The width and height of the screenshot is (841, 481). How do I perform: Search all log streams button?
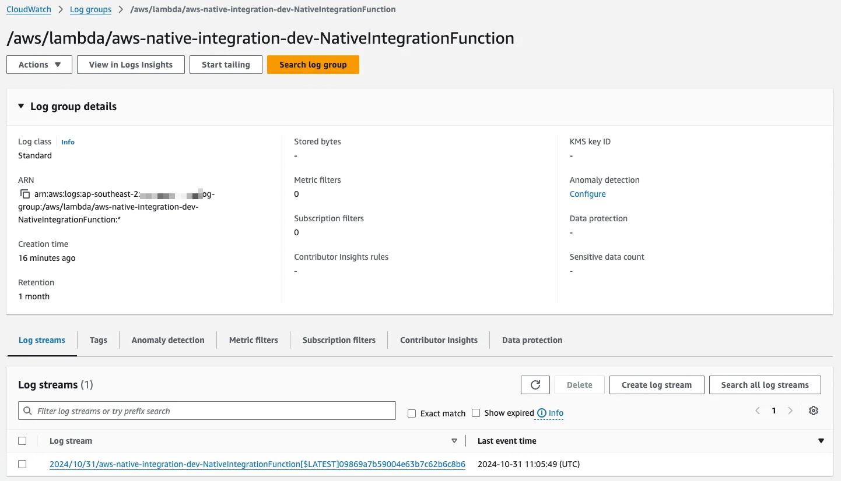pos(765,385)
